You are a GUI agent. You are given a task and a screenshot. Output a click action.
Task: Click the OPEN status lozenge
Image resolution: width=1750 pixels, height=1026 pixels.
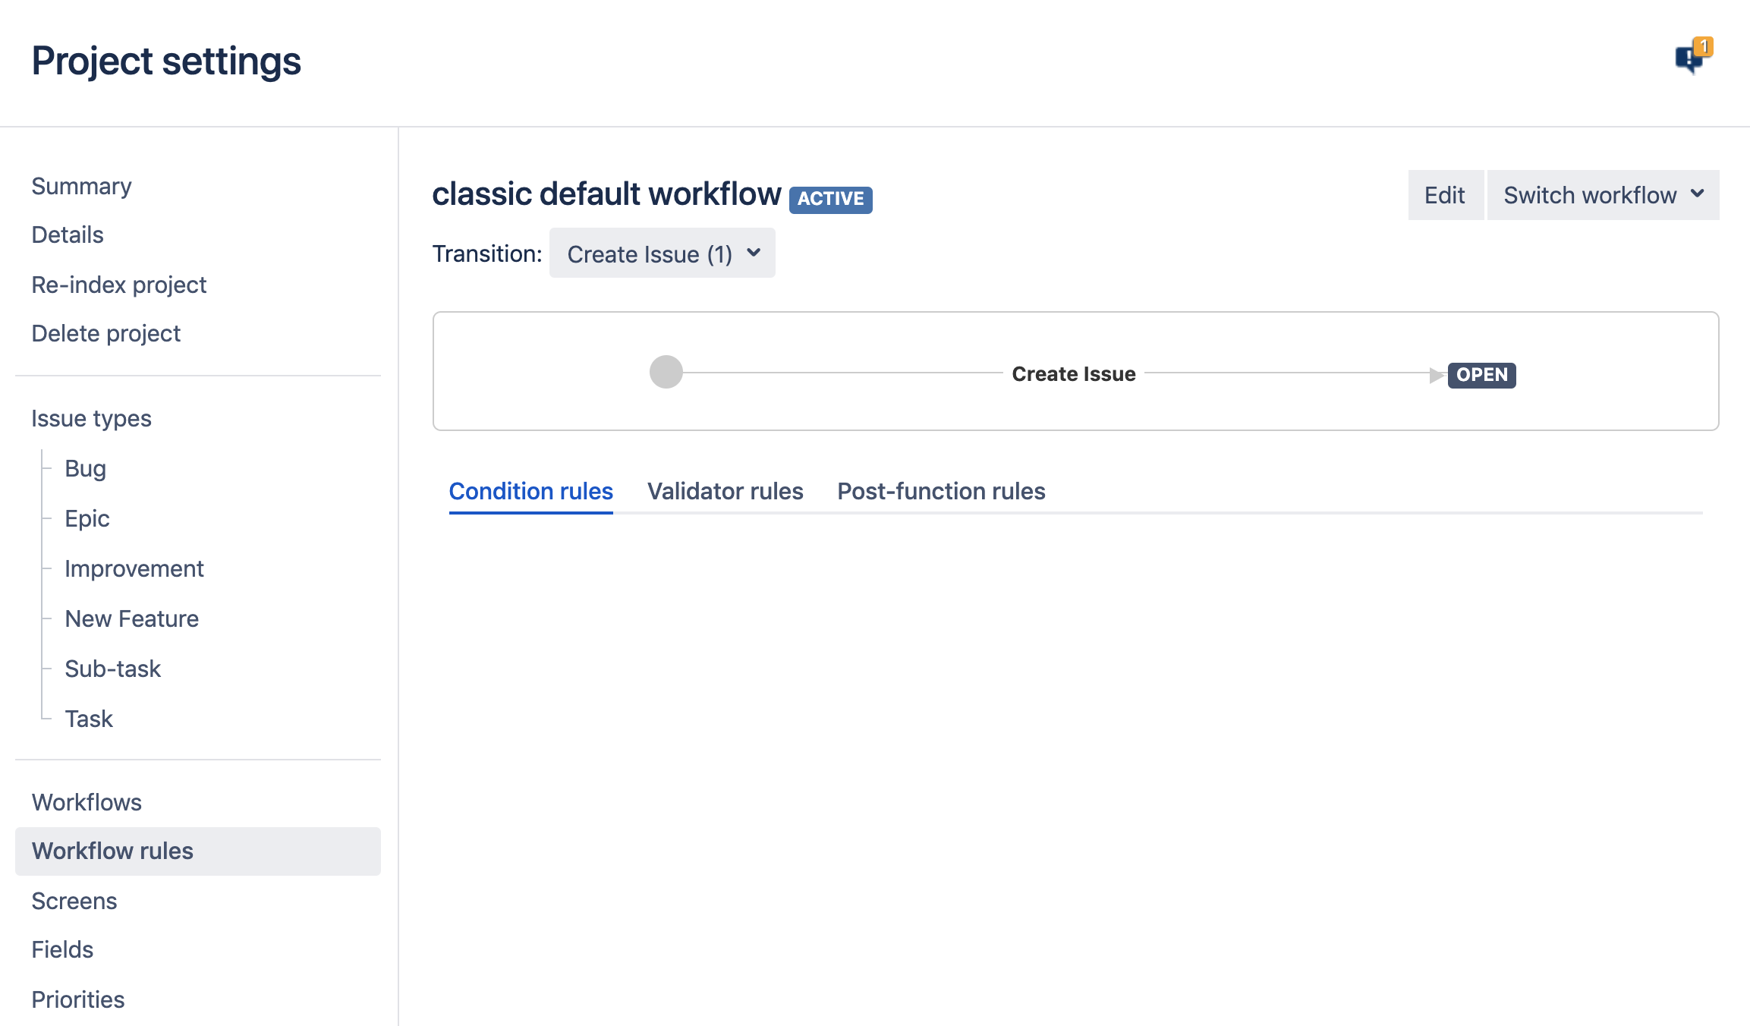tap(1481, 375)
